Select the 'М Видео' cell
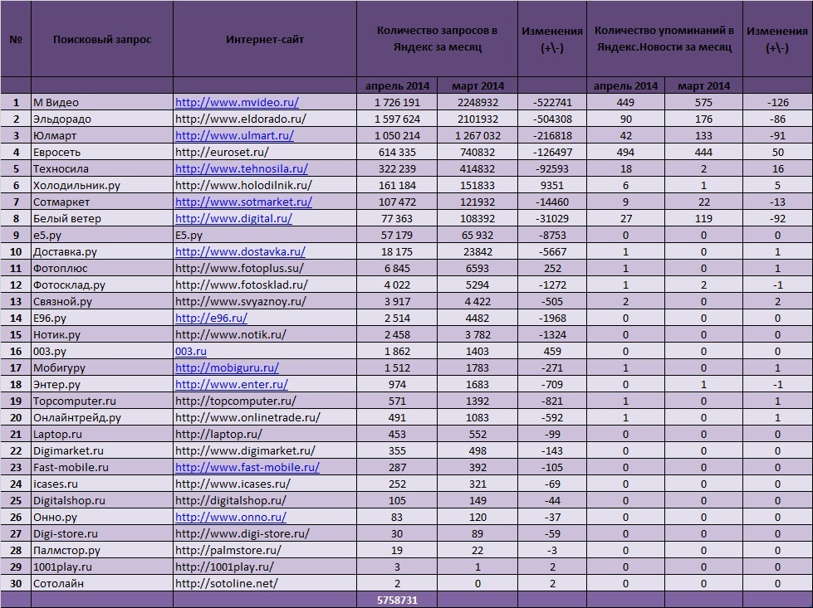Screen dimensions: 813x608 (x=102, y=103)
